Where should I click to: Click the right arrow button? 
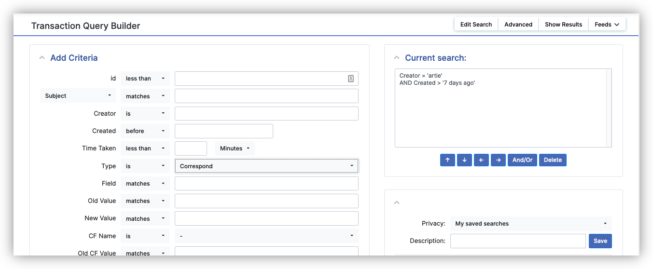[x=498, y=160]
